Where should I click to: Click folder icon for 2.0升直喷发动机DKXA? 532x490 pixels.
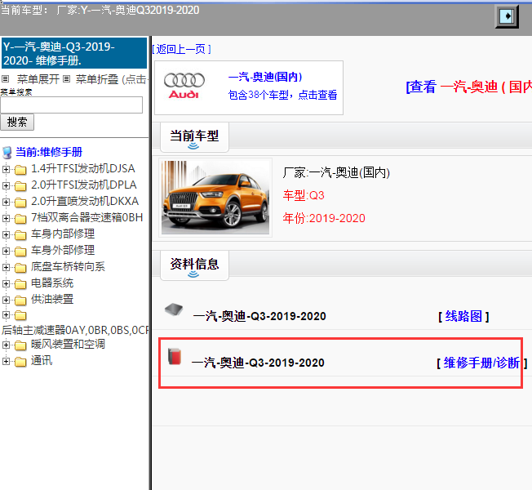20,202
